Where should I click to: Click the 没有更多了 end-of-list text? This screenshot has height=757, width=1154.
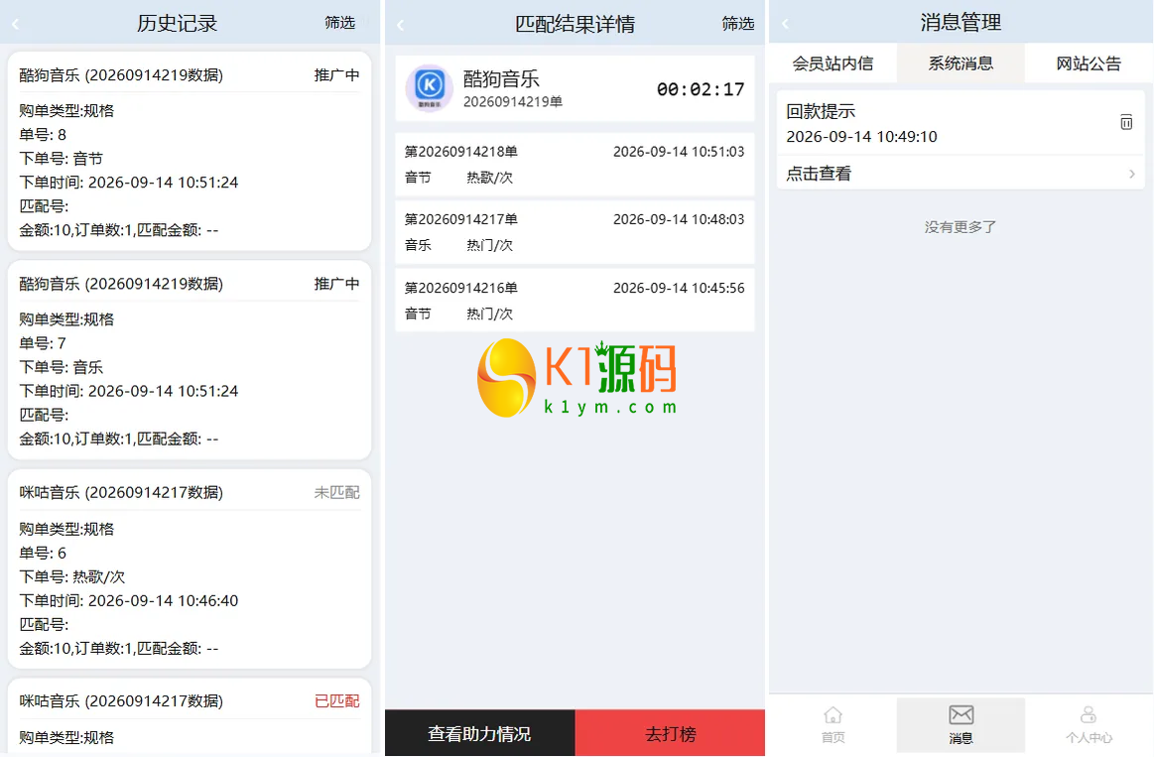961,227
